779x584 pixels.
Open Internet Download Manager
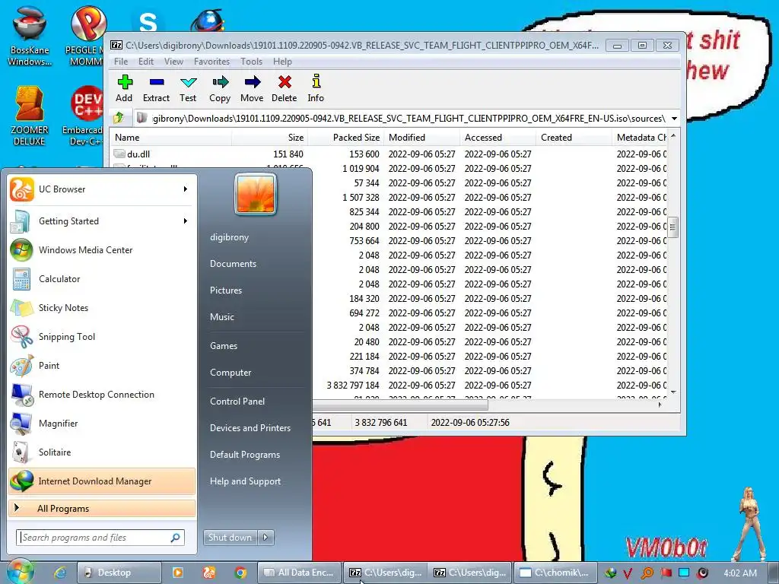(102, 481)
